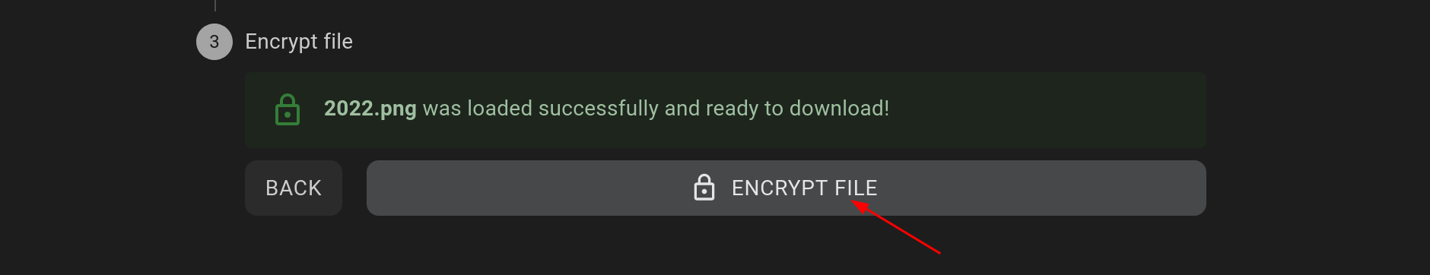This screenshot has width=1430, height=275.
Task: Click the word ENCRYPT on the wide button
Action: [x=780, y=188]
